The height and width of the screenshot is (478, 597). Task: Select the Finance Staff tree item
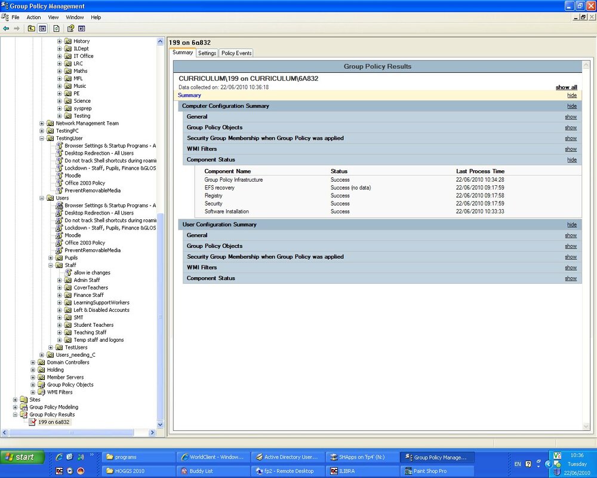pos(88,295)
